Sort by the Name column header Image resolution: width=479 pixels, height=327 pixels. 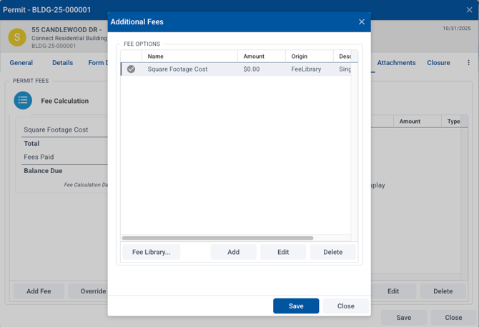[189, 56]
